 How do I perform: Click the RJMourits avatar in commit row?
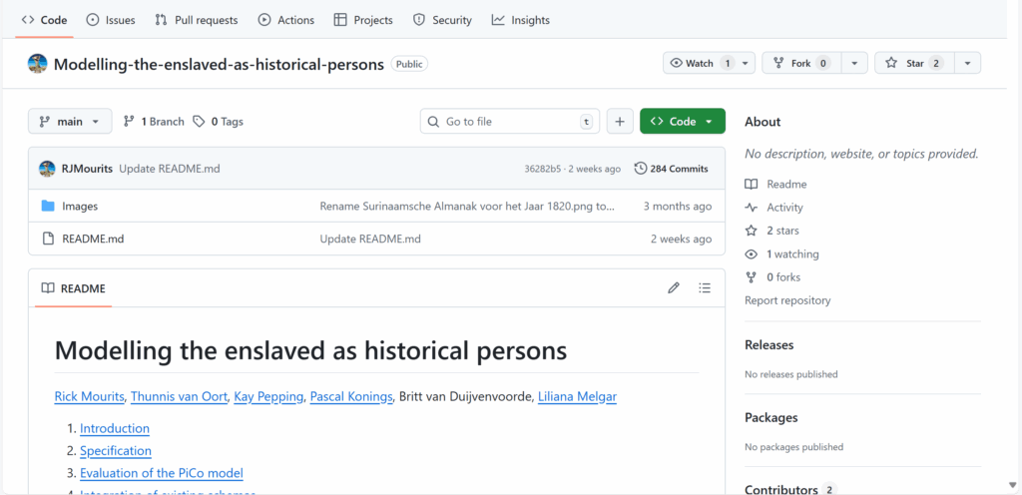pyautogui.click(x=47, y=169)
